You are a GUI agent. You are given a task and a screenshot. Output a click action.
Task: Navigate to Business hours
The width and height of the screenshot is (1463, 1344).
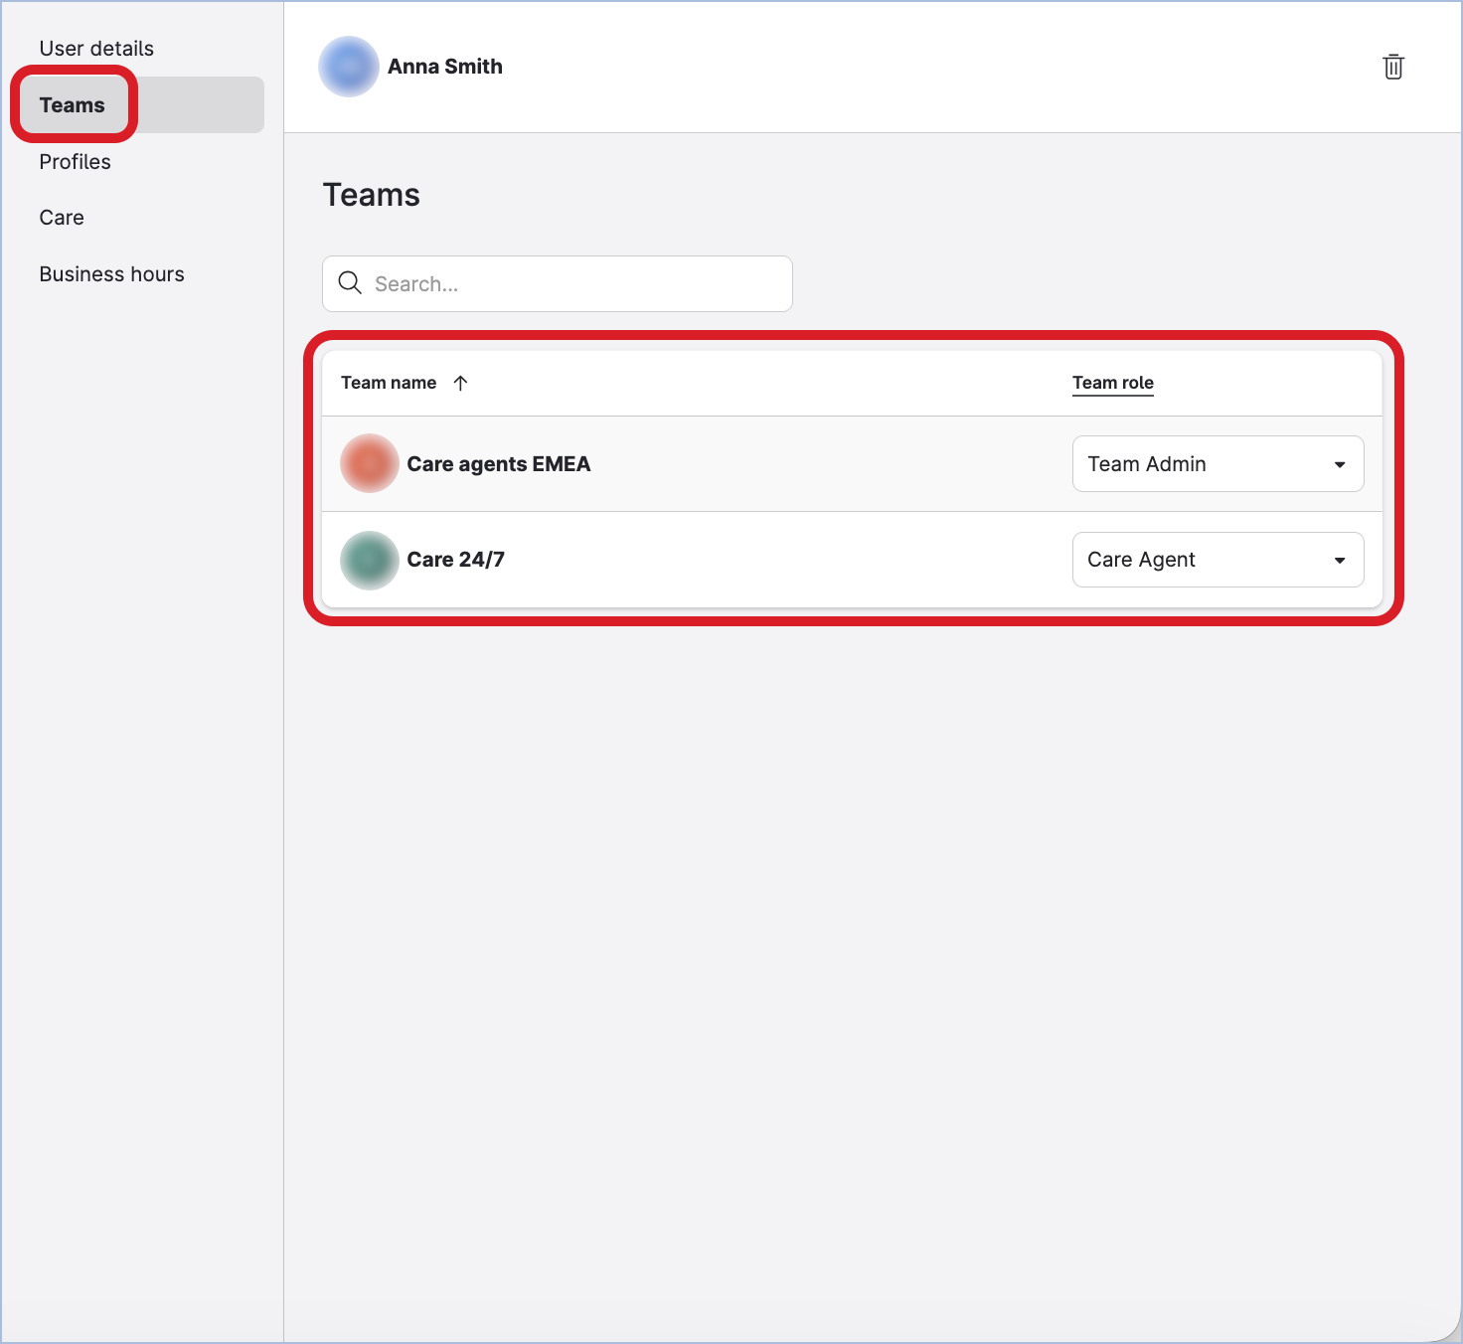click(112, 274)
